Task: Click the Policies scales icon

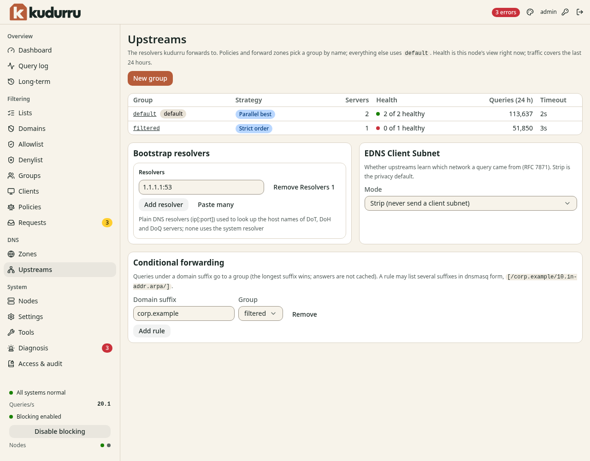Action: pos(11,207)
